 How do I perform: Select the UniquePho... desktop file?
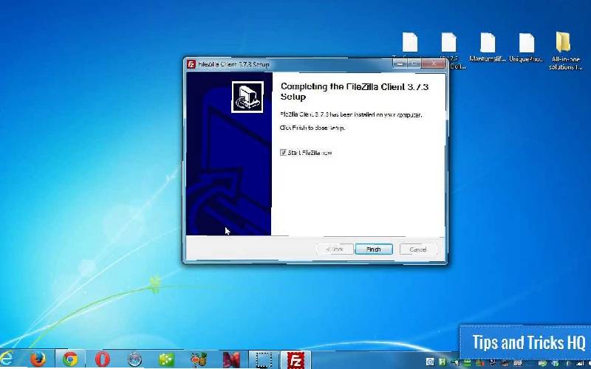pyautogui.click(x=526, y=47)
